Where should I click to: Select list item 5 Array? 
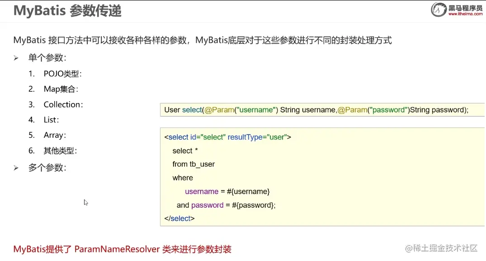coord(54,135)
